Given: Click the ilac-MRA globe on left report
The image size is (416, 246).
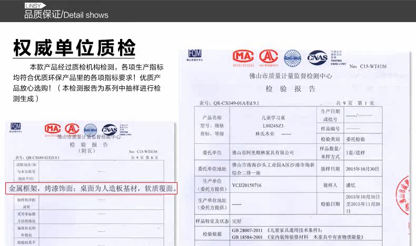Looking at the screenshot, I should pyautogui.click(x=91, y=130).
